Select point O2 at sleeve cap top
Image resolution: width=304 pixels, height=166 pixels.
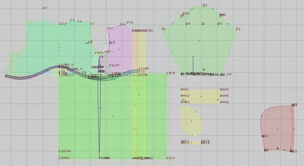coord(205,5)
